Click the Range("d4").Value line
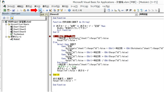 tap(65, 81)
